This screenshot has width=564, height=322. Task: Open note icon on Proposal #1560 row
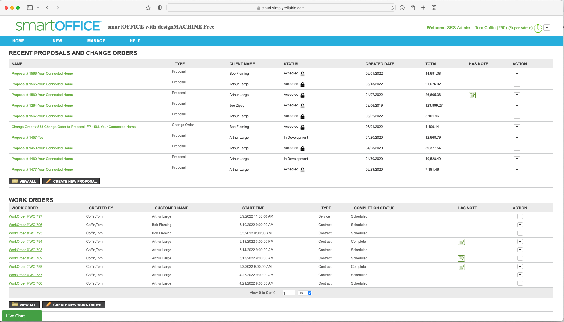(x=472, y=95)
